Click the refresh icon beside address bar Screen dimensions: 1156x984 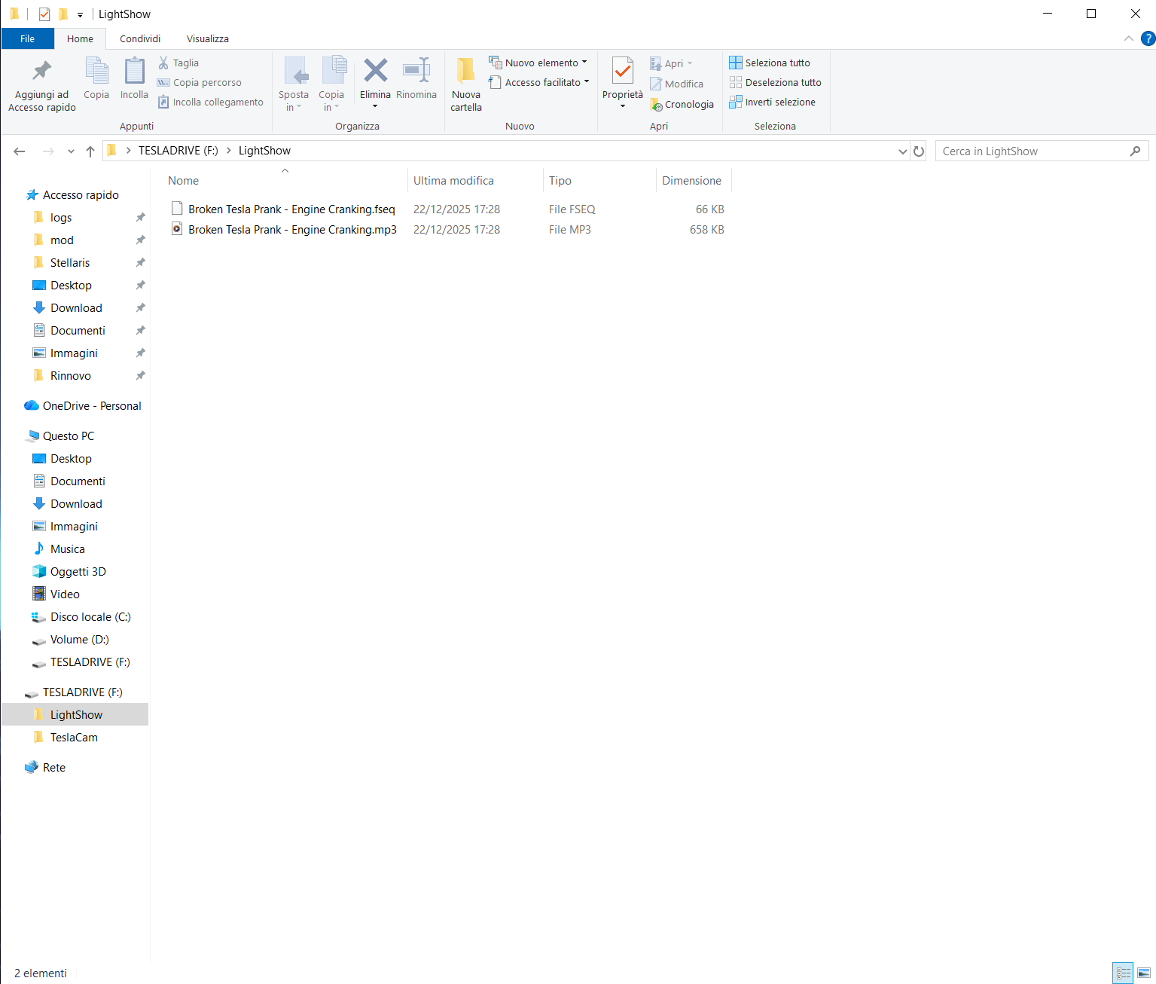point(919,151)
